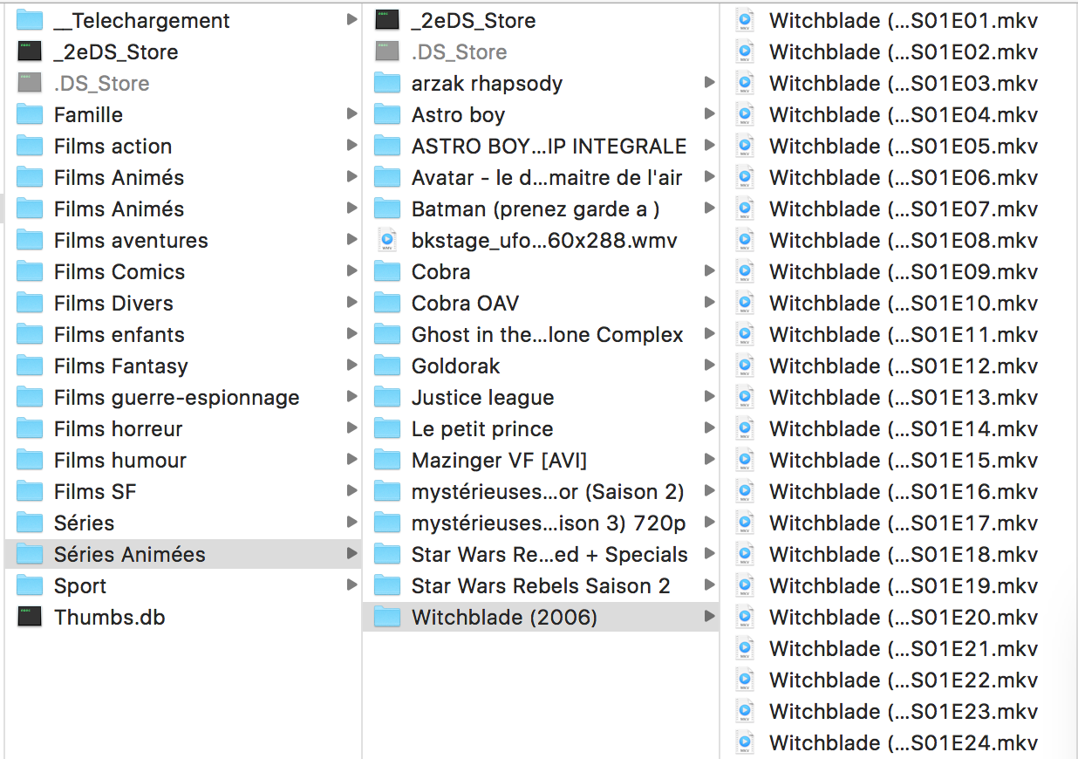The height and width of the screenshot is (759, 1078).
Task: Select file name Witchblade (...S01E11.mkv
Action: [x=904, y=335]
